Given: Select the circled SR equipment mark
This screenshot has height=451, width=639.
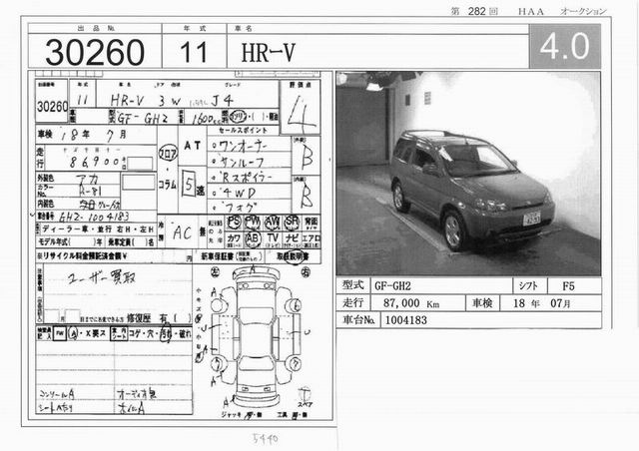Looking at the screenshot, I should click(292, 222).
